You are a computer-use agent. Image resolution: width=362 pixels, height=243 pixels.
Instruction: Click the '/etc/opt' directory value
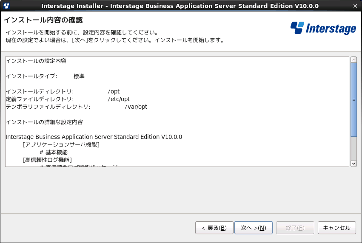click(119, 99)
